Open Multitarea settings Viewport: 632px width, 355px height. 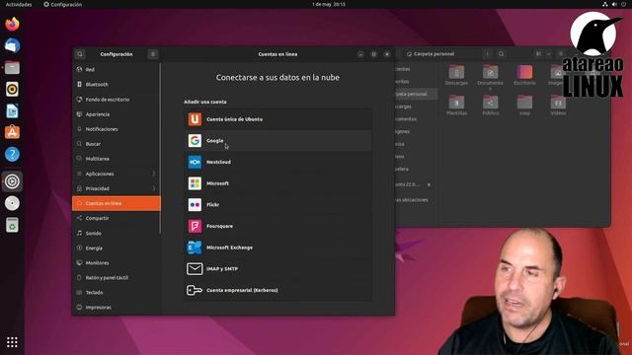tap(117, 159)
